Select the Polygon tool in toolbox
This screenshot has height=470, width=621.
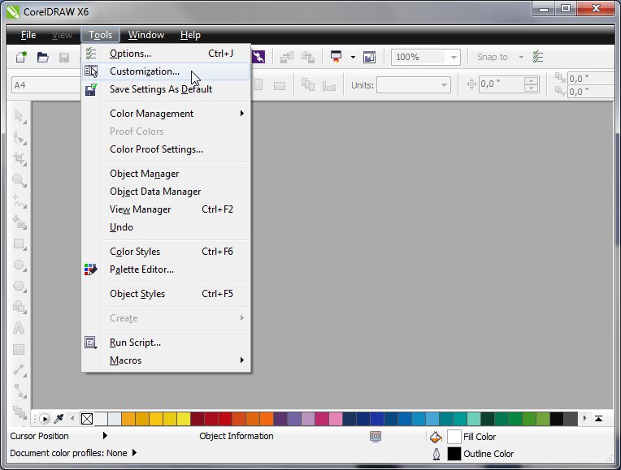20,286
